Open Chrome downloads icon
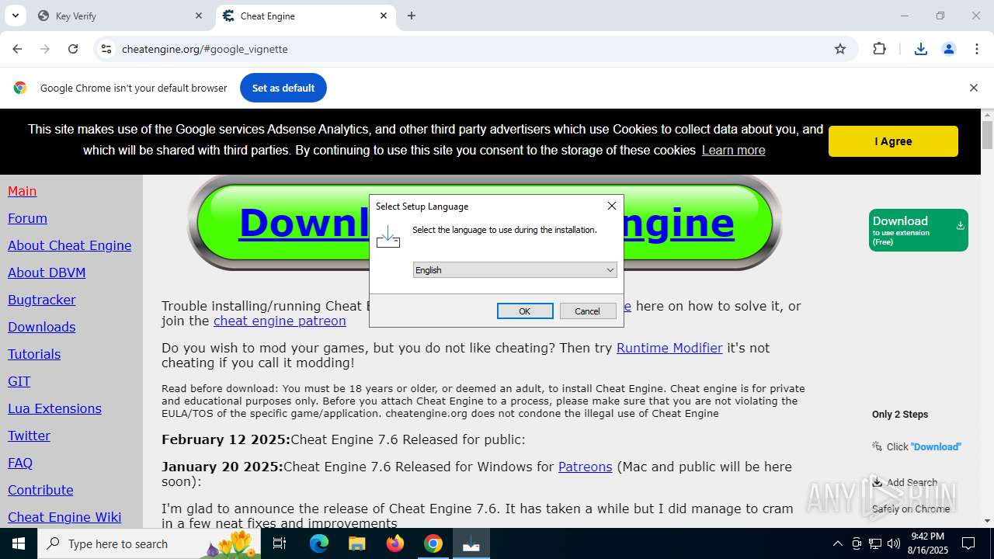 [921, 49]
